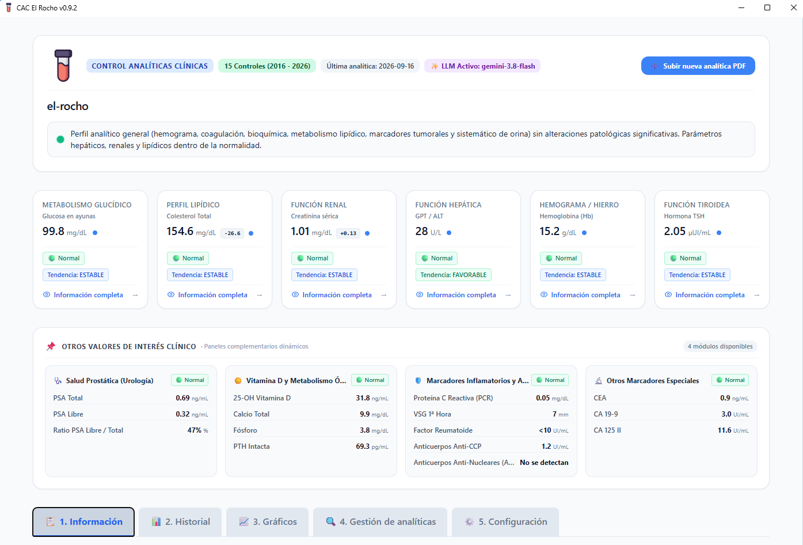Screen dimensions: 803x545
Task: Click the blue dot next to TSH value
Action: click(x=719, y=233)
